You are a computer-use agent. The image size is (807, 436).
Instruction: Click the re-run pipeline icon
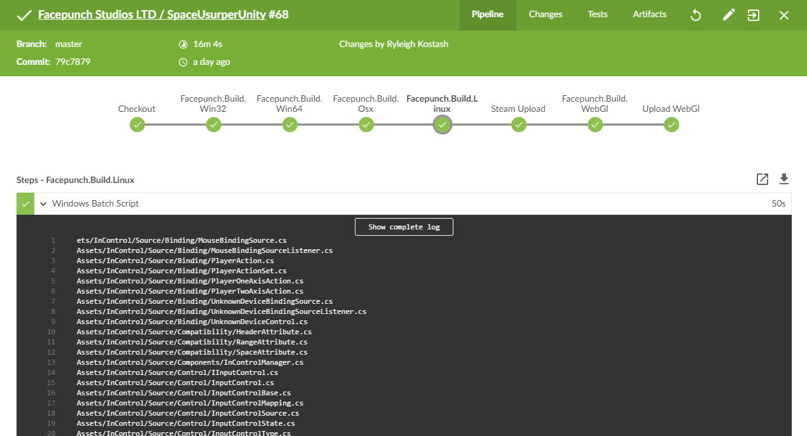click(x=696, y=15)
